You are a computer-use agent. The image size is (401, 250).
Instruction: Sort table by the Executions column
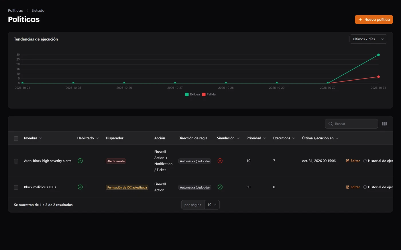[284, 138]
